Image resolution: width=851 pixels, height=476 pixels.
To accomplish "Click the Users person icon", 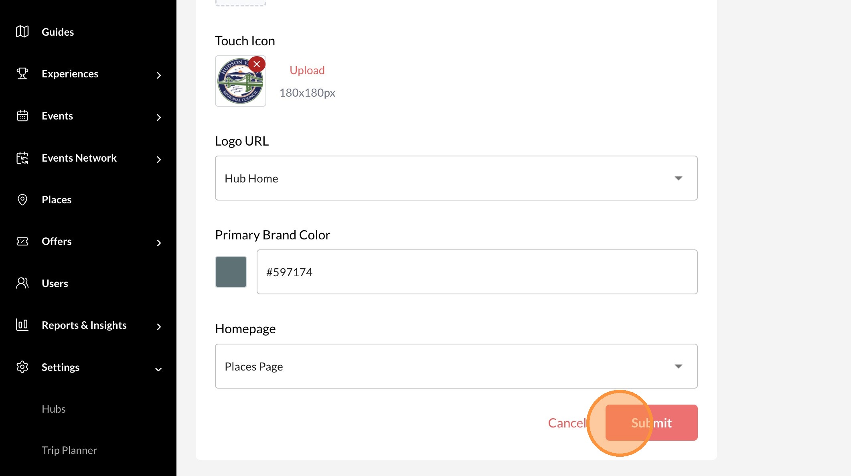I will [22, 284].
